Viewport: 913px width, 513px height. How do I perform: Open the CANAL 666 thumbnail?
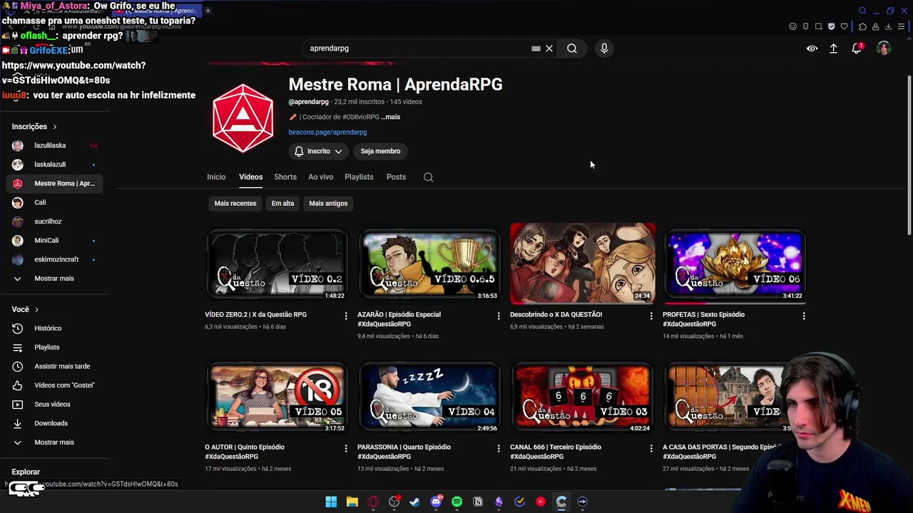click(582, 396)
